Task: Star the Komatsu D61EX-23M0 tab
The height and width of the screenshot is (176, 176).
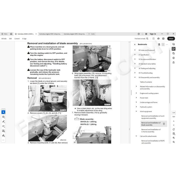Action: [16, 34]
